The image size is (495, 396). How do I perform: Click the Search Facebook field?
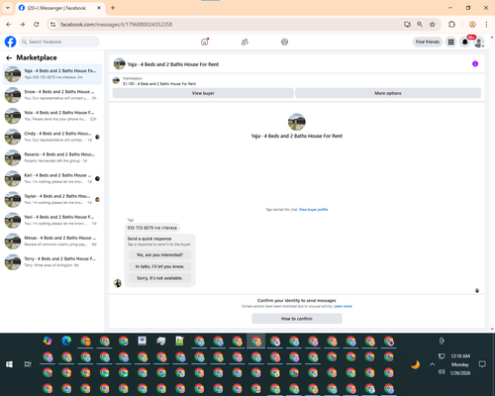59,42
